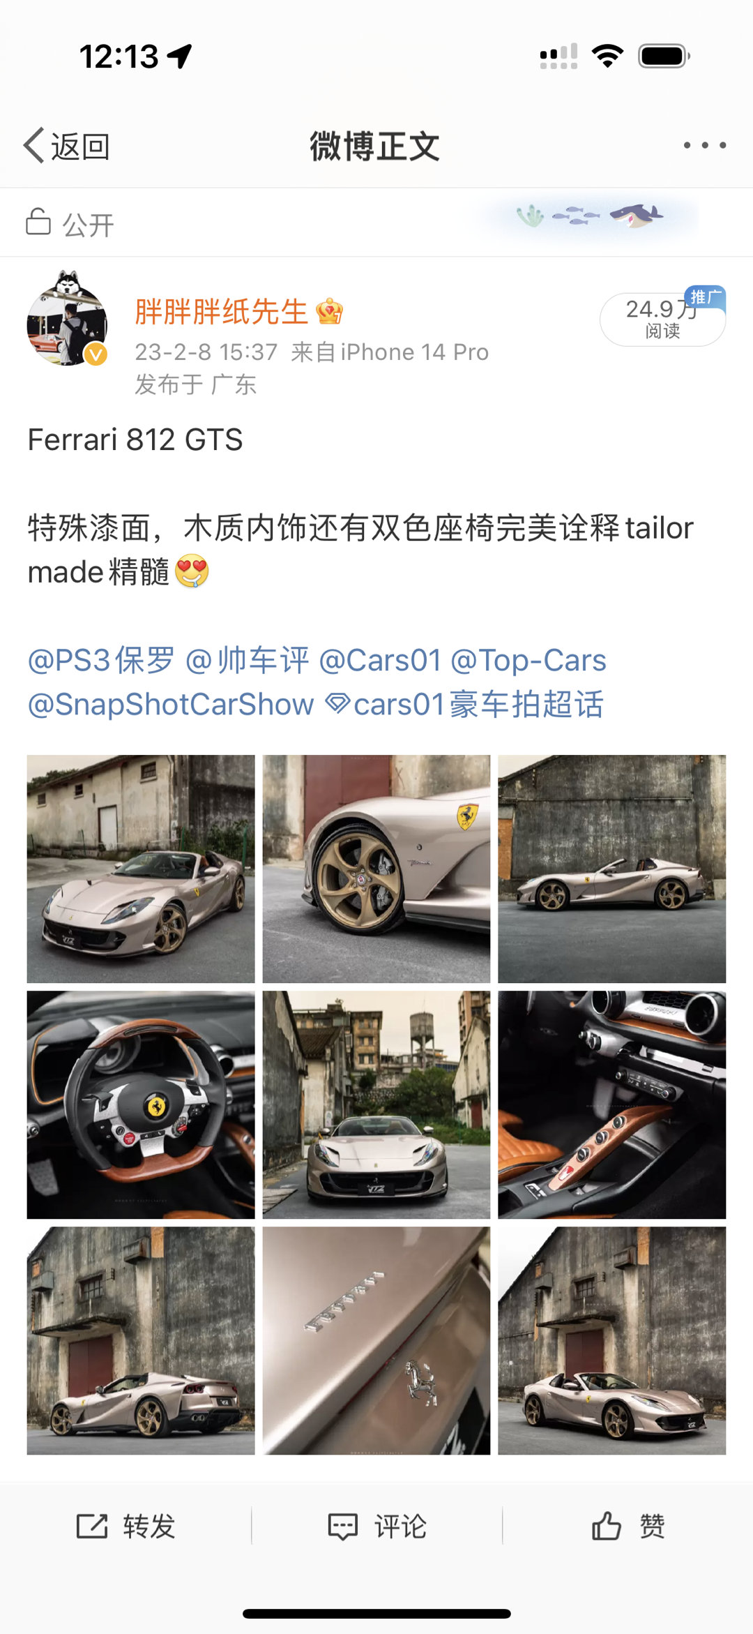Tap the username 胖胖胖纸先生
The image size is (753, 1634).
point(221,311)
